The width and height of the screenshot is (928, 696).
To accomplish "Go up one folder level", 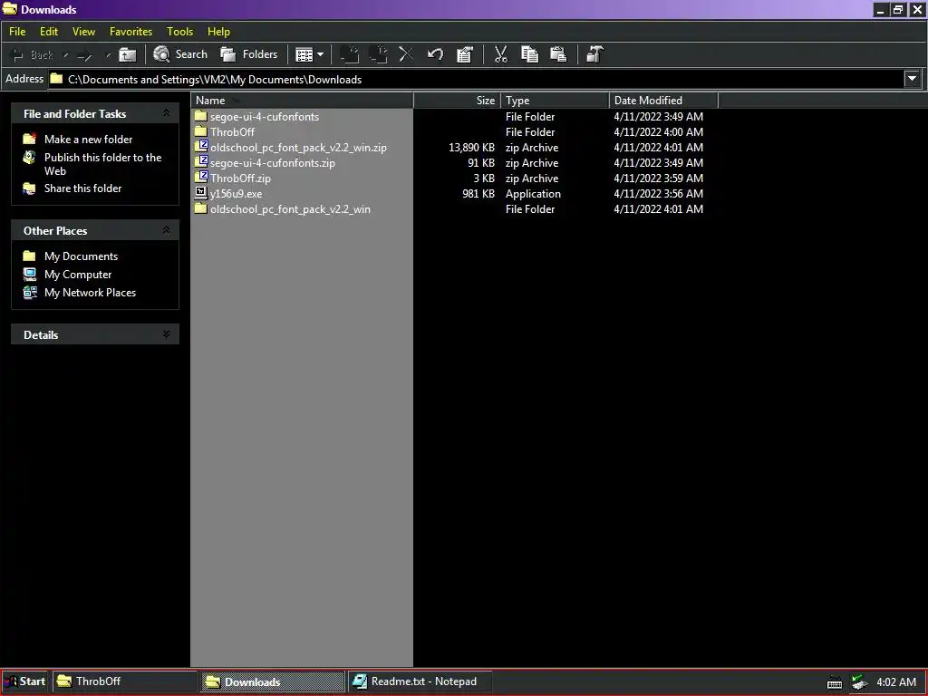I will [127, 55].
